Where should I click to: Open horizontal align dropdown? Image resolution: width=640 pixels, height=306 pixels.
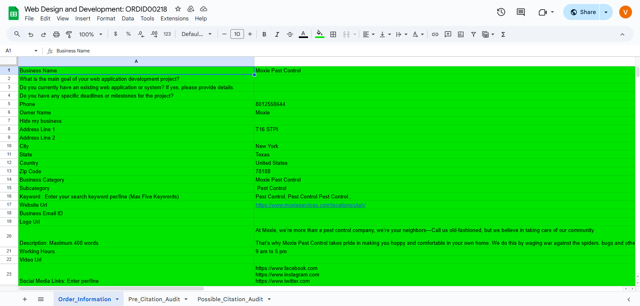pyautogui.click(x=368, y=34)
